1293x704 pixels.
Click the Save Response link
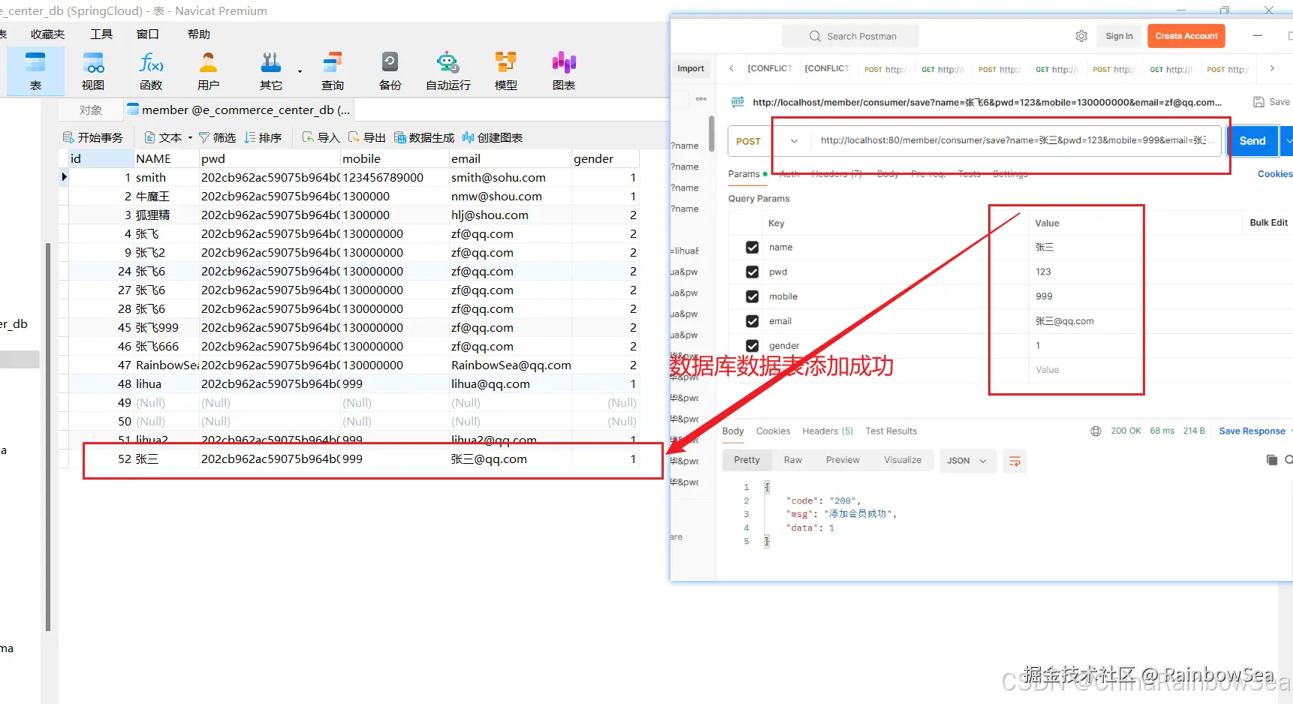1252,432
